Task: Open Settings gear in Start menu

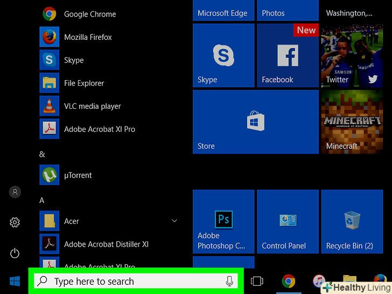Action: pyautogui.click(x=15, y=222)
